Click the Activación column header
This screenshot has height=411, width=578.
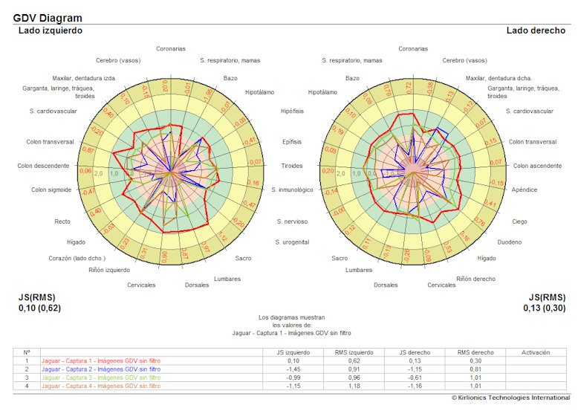[536, 352]
